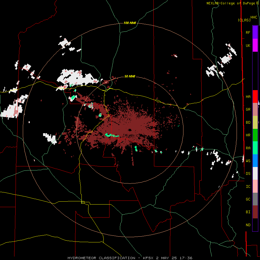260x260 pixels.
Task: Click the RF purple legend swatch
Action: tap(255, 32)
